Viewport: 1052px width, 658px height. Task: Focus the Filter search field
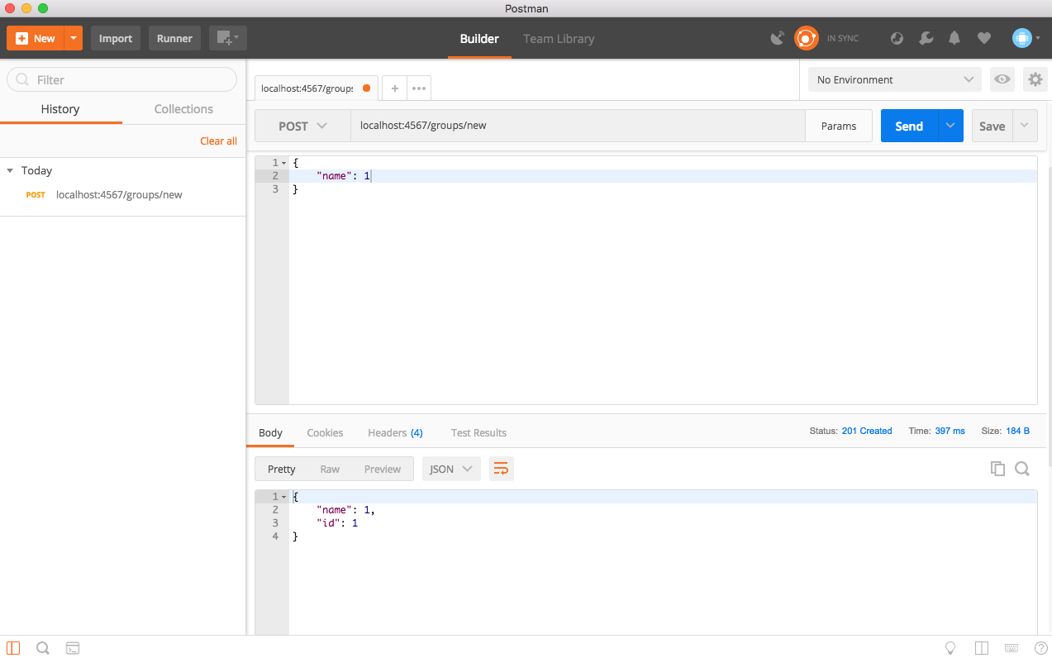pos(122,79)
